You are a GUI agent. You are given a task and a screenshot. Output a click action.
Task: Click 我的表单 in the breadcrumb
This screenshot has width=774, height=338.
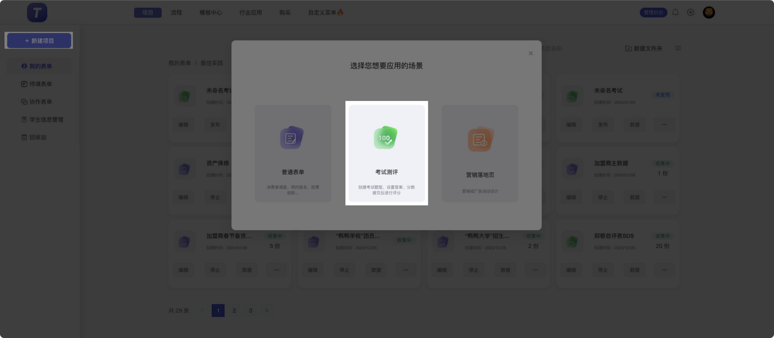(180, 63)
